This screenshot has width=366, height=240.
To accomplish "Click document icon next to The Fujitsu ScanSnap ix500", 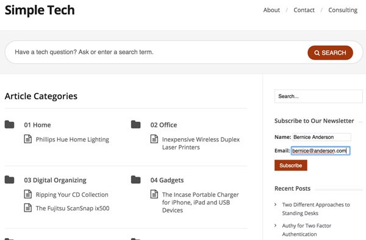I will [x=28, y=208].
